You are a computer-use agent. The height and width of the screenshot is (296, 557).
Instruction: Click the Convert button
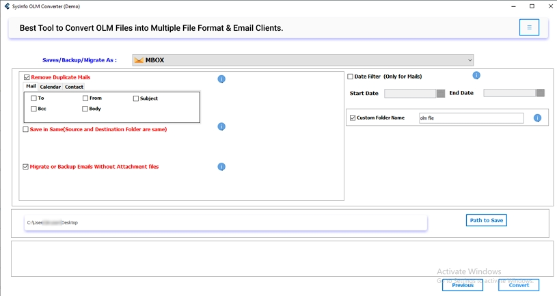518,285
